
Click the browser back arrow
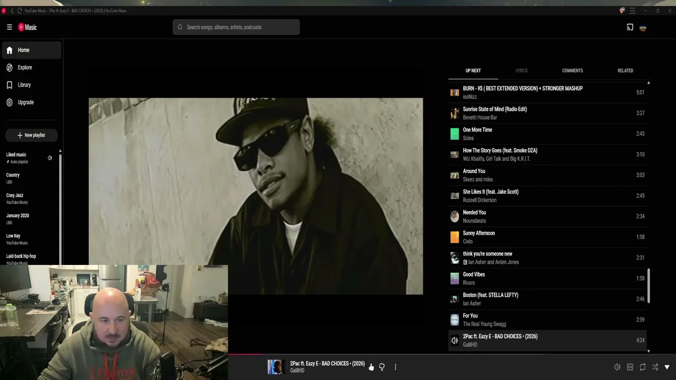(x=12, y=11)
